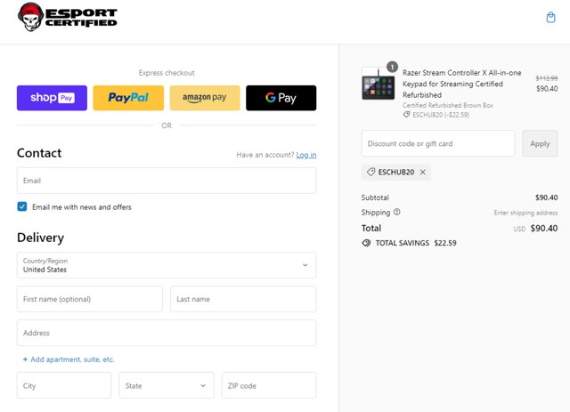Screen dimensions: 570x412
Task: Click Add apartment, suite, etc. link
Action: click(x=69, y=359)
